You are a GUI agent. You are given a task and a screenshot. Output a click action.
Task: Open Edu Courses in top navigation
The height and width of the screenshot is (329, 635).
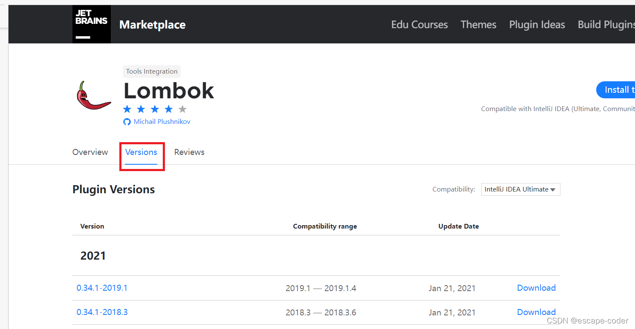tap(419, 25)
